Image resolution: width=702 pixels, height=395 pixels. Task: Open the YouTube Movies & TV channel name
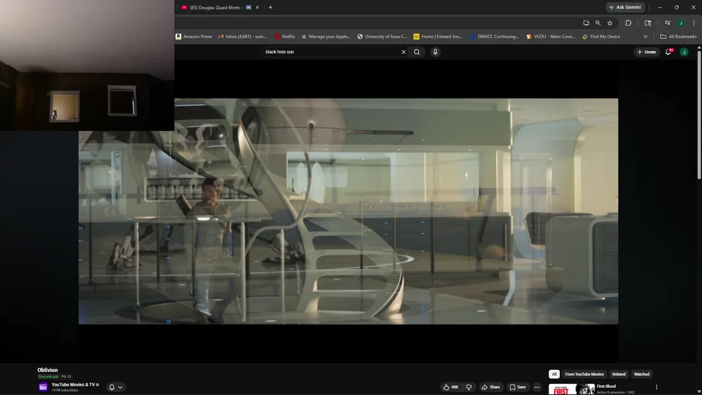click(73, 385)
